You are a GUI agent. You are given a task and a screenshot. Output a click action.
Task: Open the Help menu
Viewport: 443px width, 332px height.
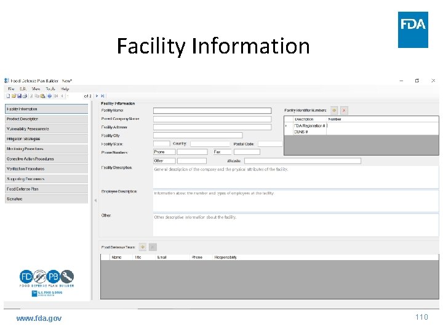65,89
